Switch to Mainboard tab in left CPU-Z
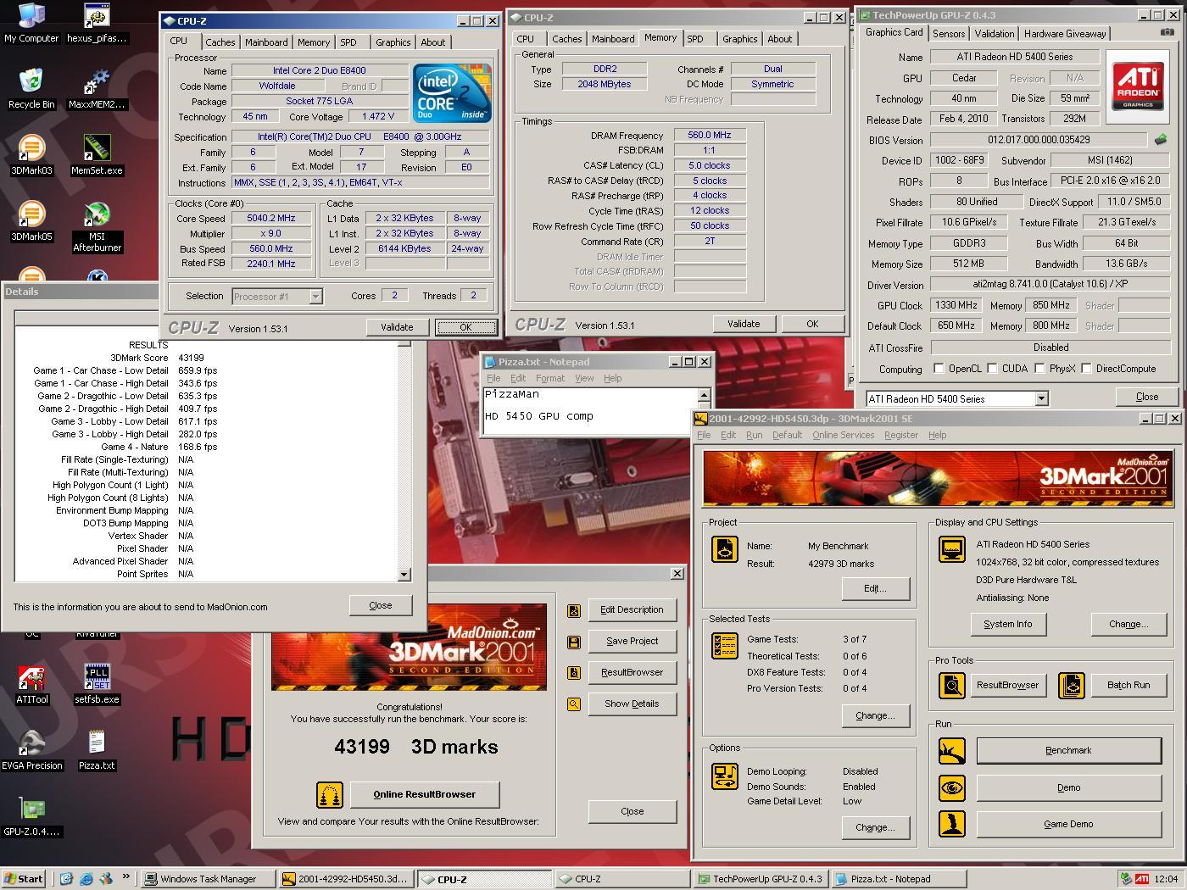 coord(266,42)
